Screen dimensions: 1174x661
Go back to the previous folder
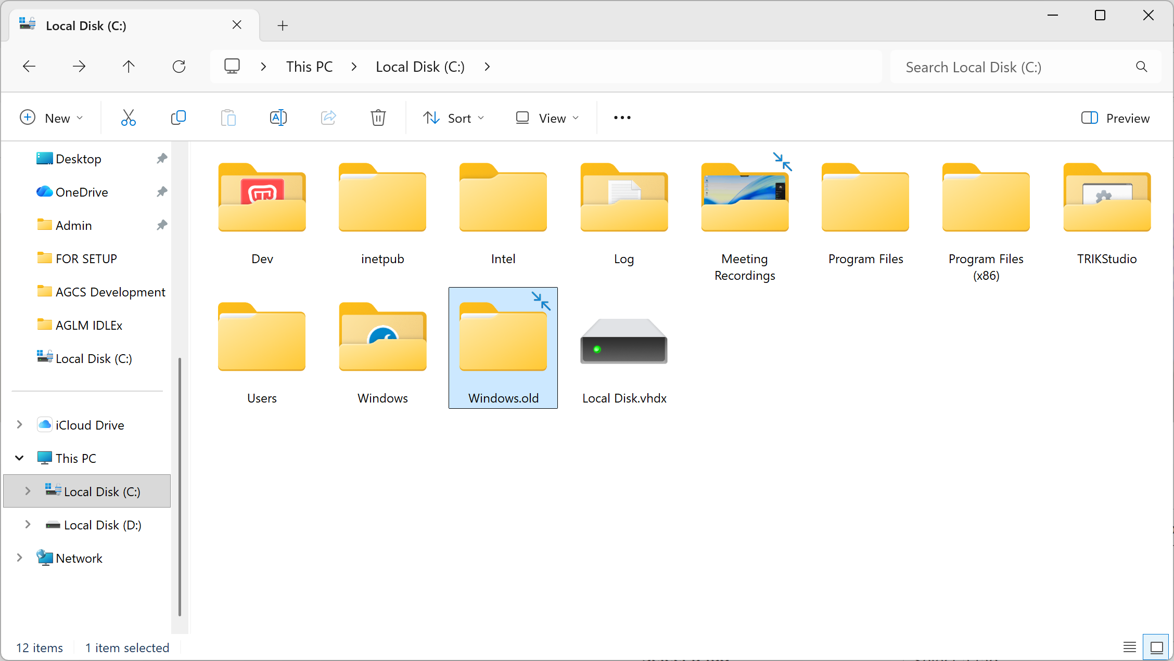pyautogui.click(x=30, y=66)
